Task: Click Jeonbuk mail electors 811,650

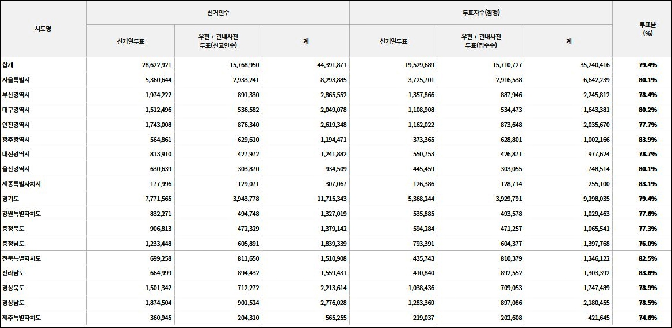Action: click(249, 258)
